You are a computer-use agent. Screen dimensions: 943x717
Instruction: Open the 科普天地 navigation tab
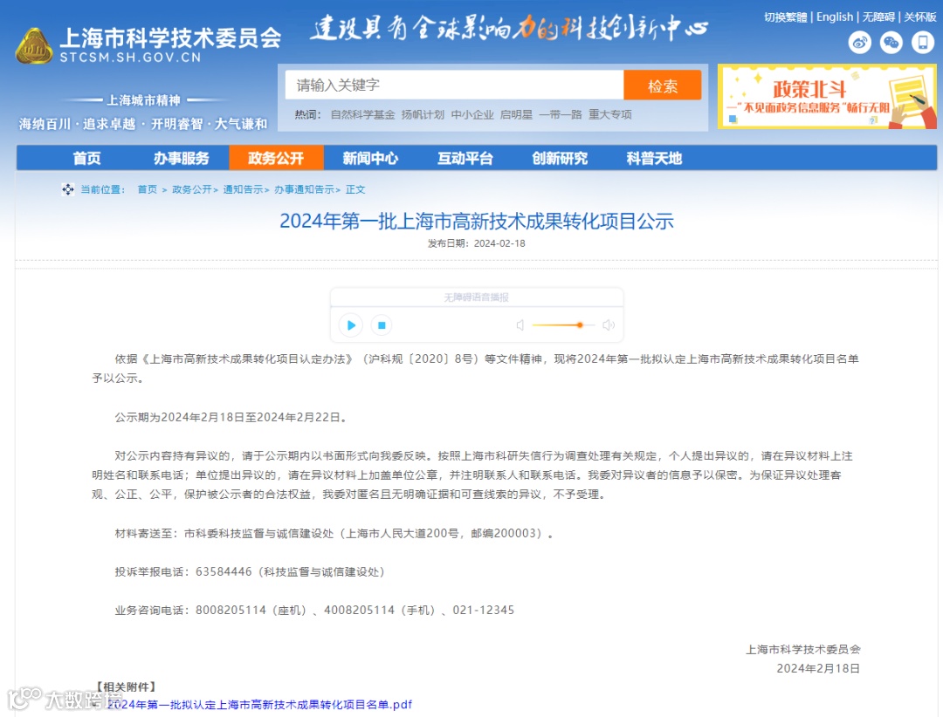654,158
